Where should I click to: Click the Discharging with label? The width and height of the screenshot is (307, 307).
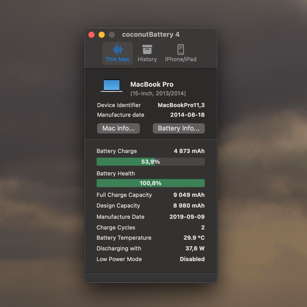pos(119,248)
